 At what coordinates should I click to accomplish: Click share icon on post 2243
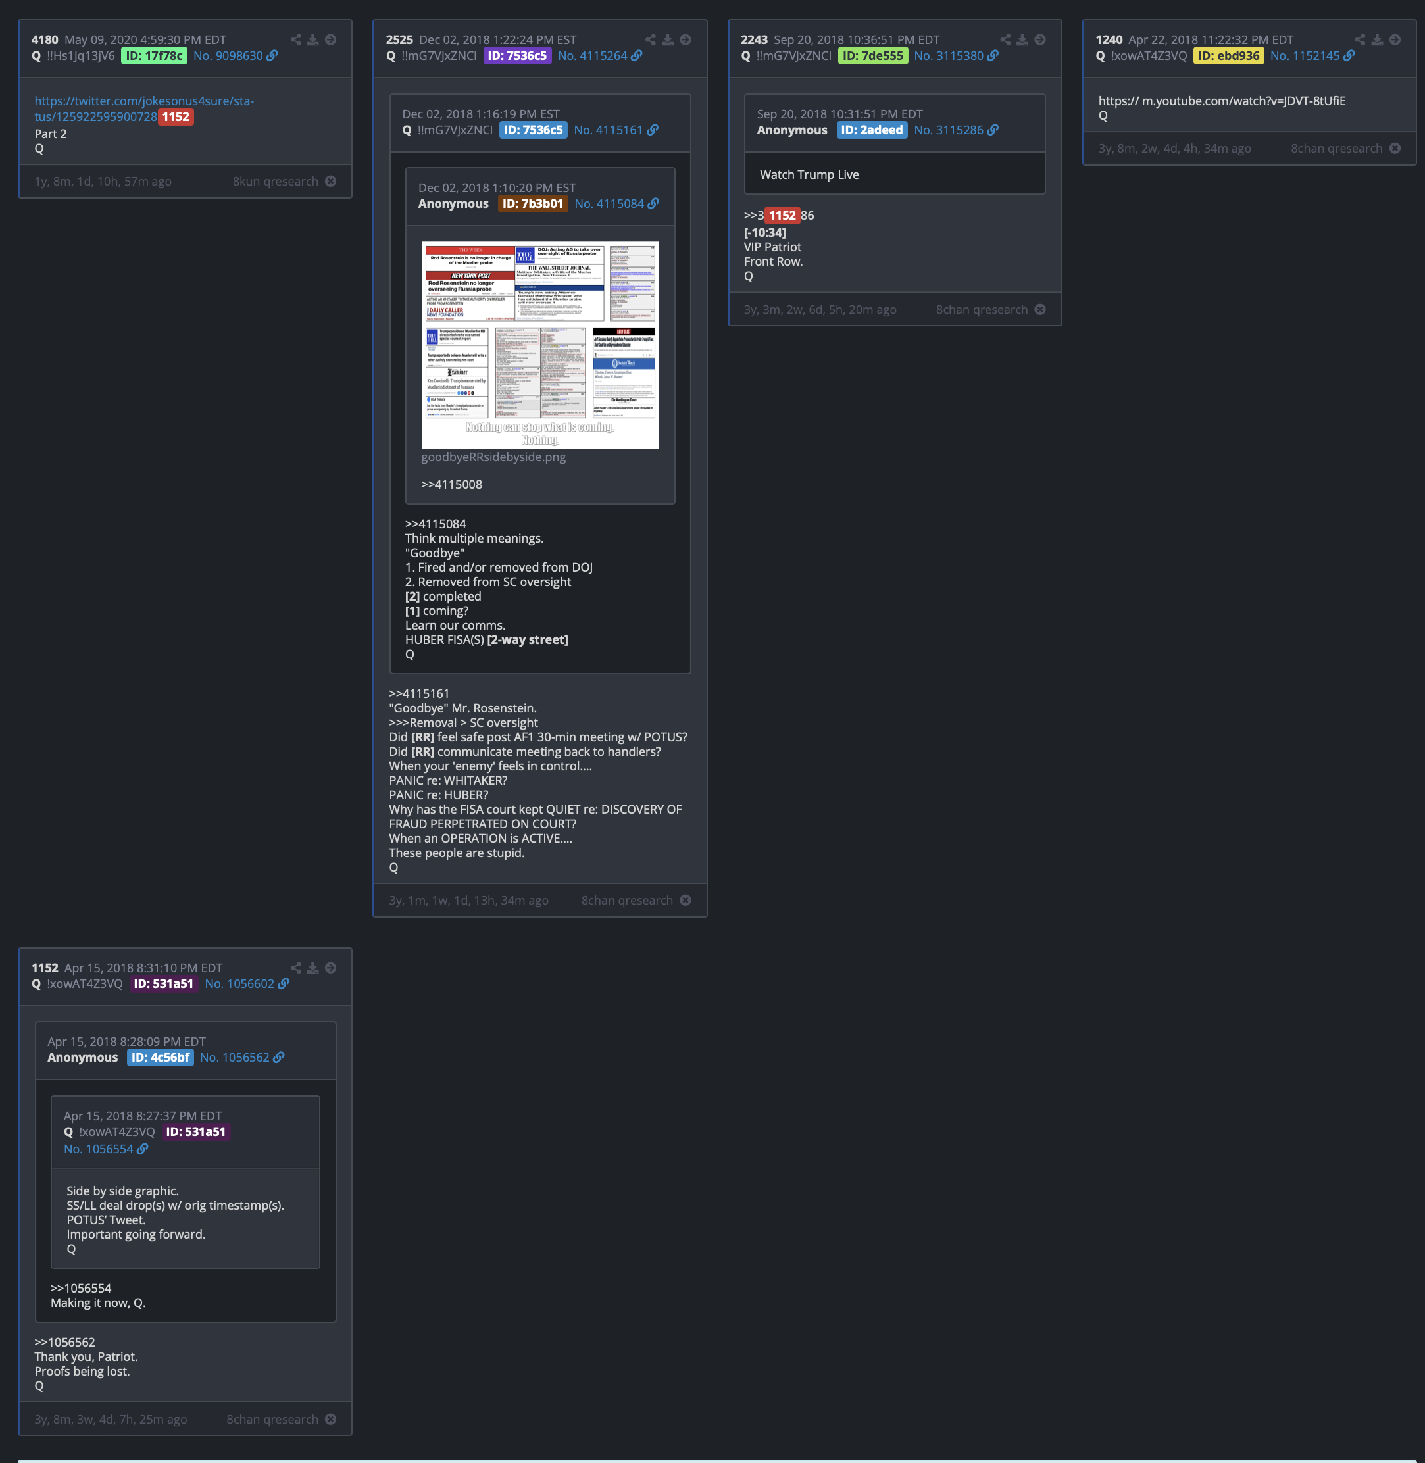[1005, 39]
